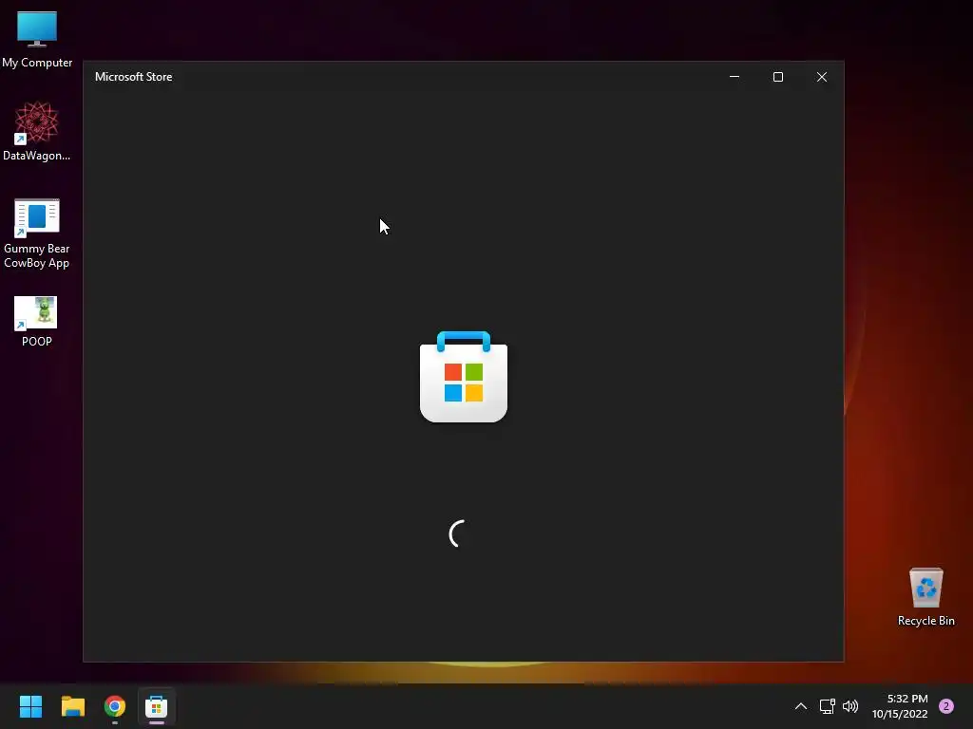
Task: Open the notification center badge
Action: coord(946,706)
